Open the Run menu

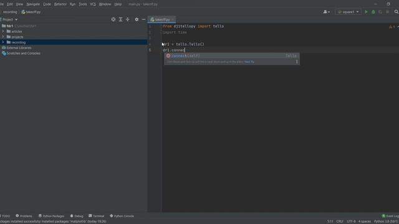coord(72,4)
